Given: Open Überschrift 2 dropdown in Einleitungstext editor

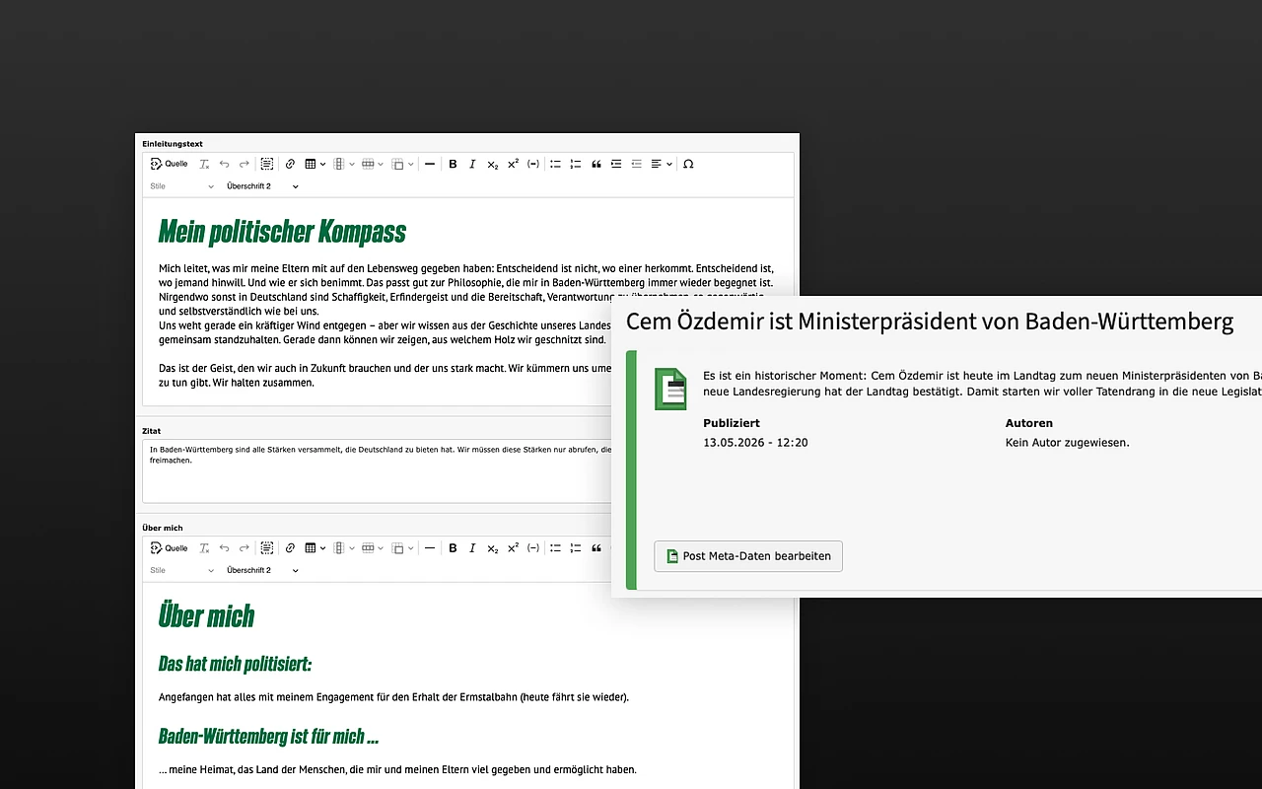Looking at the screenshot, I should [x=262, y=185].
